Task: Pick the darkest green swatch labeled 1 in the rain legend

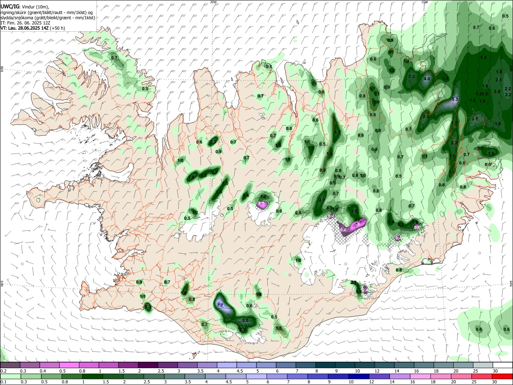Action: point(92,376)
